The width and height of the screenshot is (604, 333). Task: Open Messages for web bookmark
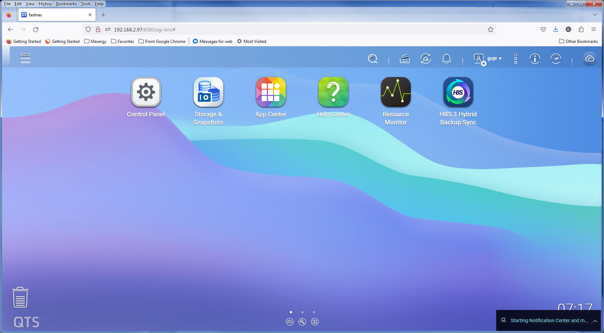point(212,41)
